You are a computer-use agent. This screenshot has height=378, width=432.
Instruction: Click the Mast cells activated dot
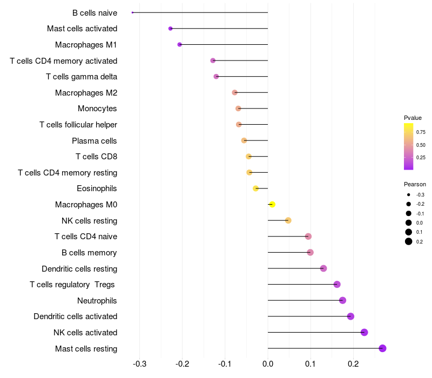coord(171,29)
